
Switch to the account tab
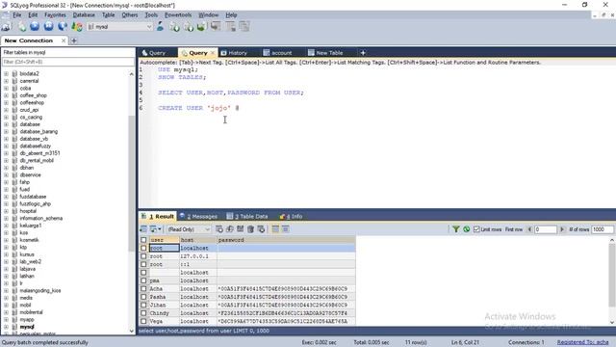(x=278, y=53)
